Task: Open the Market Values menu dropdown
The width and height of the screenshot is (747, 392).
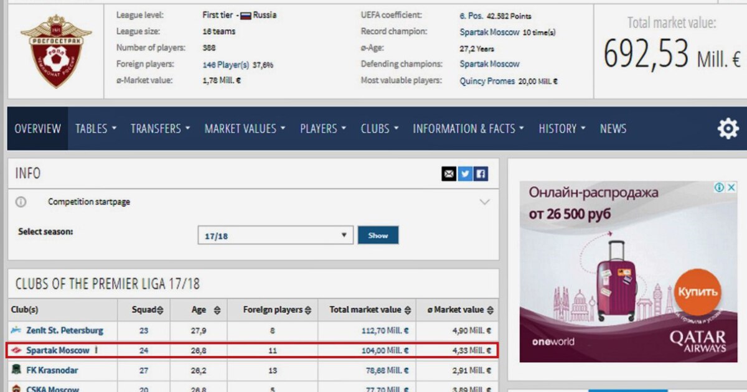Action: [245, 129]
